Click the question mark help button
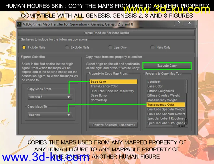 (178, 24)
